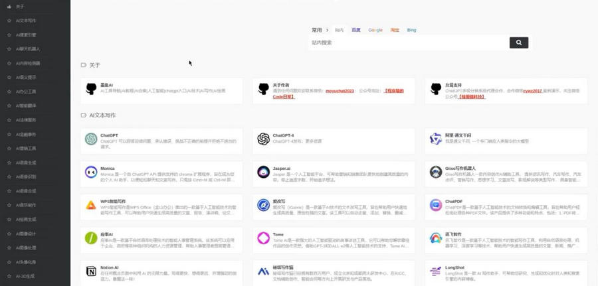Open the Monica card icon
This screenshot has width=598, height=286.
tap(91, 172)
